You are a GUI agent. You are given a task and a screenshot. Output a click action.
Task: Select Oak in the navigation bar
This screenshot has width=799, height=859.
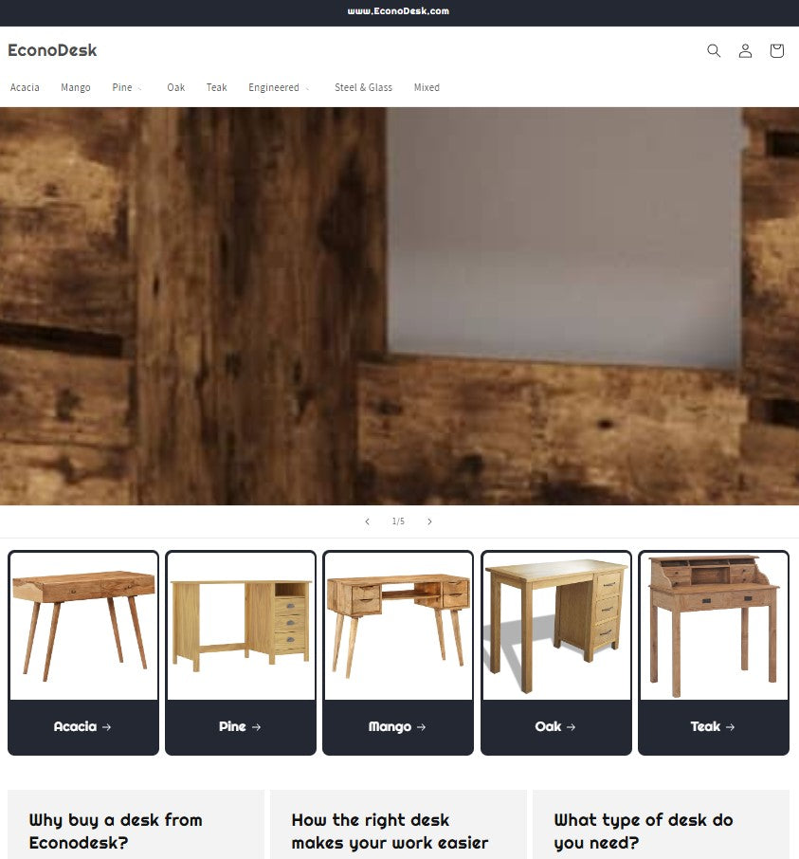coord(175,87)
